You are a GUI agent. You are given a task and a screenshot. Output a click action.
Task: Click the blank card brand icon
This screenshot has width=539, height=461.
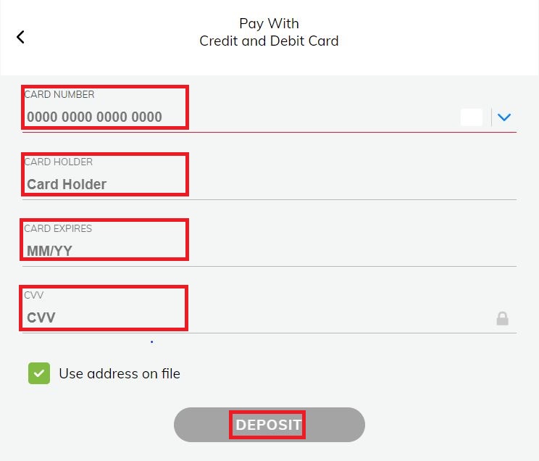471,117
